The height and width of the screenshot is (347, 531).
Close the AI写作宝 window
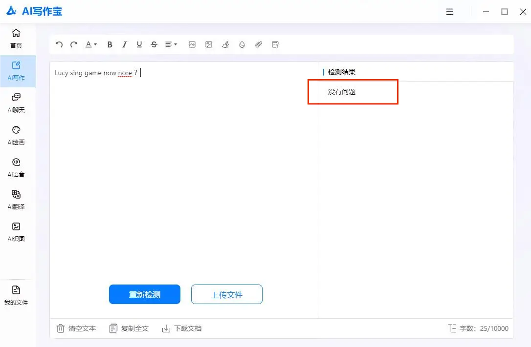click(x=523, y=12)
